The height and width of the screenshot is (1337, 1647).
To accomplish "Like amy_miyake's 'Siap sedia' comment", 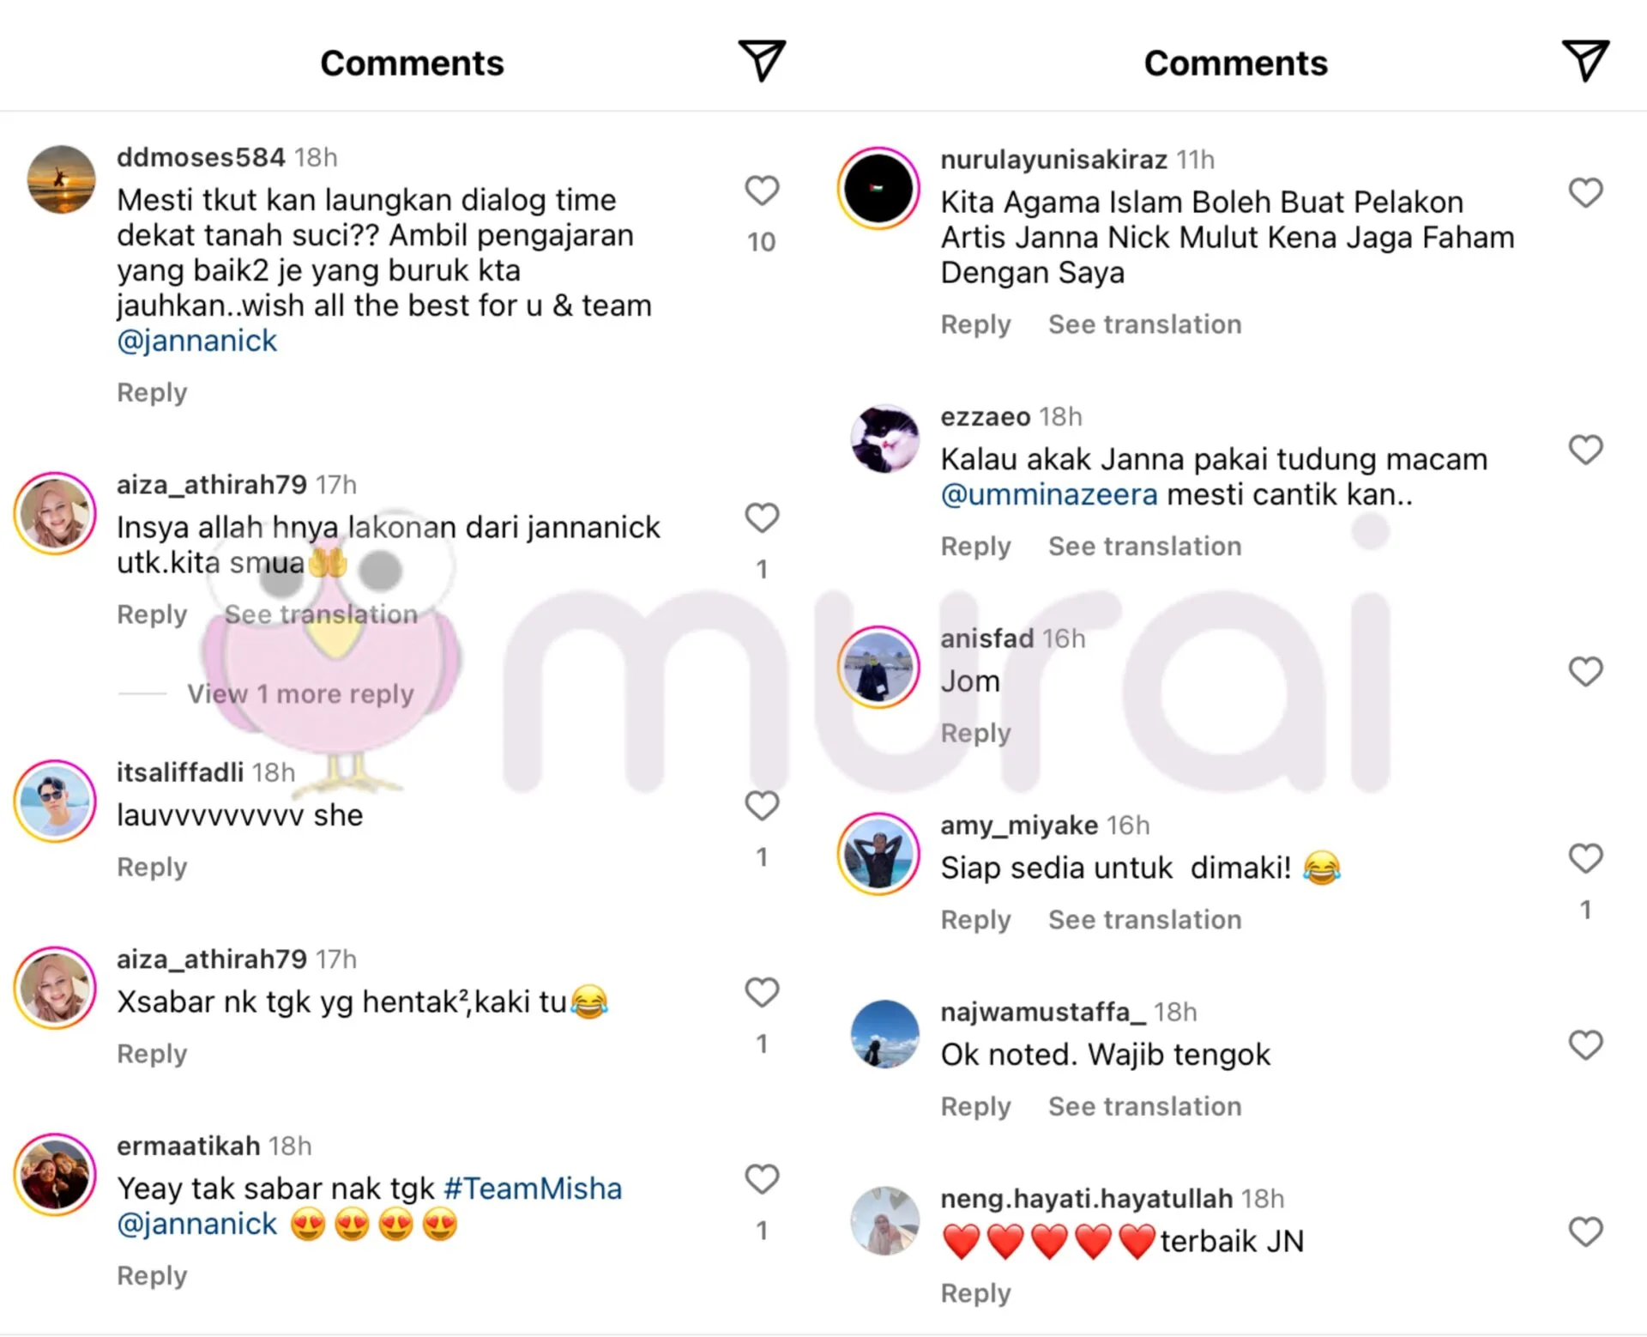I will pyautogui.click(x=1585, y=858).
